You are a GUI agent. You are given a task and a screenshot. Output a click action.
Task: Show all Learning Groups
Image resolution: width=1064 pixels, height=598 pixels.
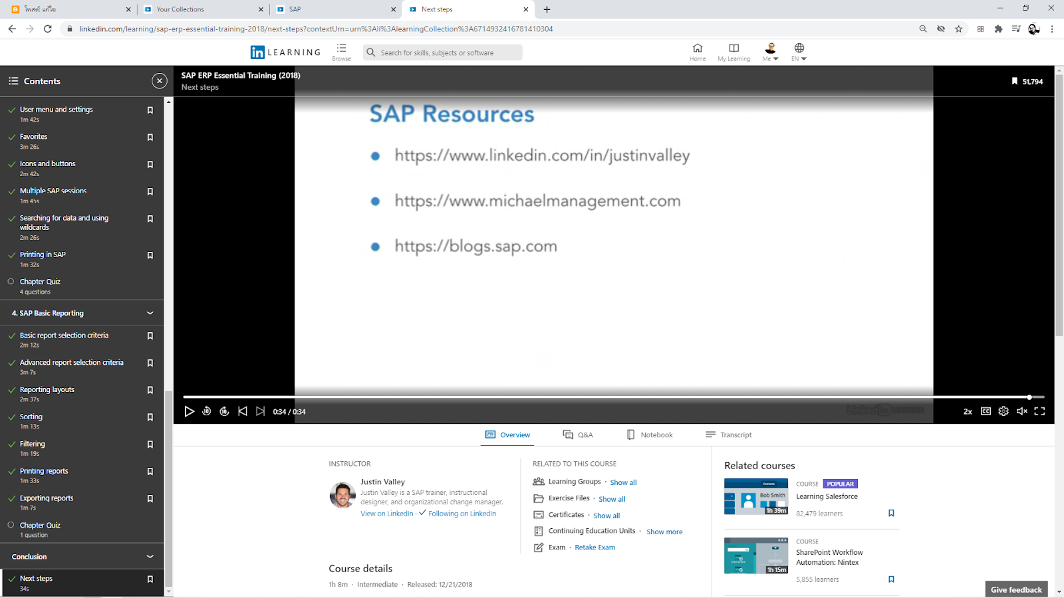pyautogui.click(x=623, y=482)
